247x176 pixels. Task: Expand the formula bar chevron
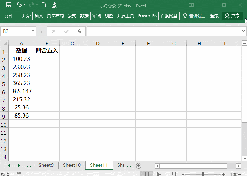243,31
